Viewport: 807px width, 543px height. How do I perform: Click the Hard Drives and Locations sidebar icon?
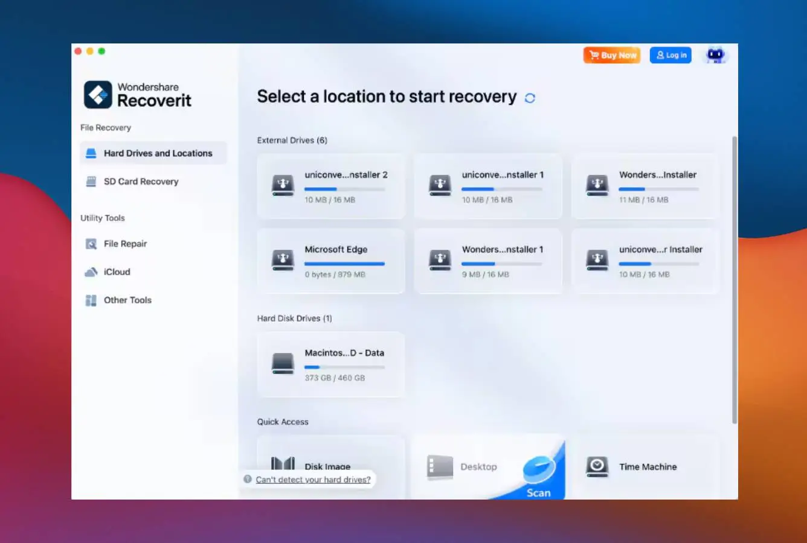point(91,153)
